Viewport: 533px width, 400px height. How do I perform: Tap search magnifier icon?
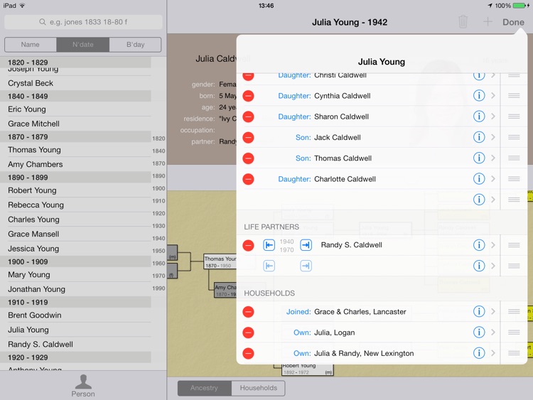tap(43, 22)
